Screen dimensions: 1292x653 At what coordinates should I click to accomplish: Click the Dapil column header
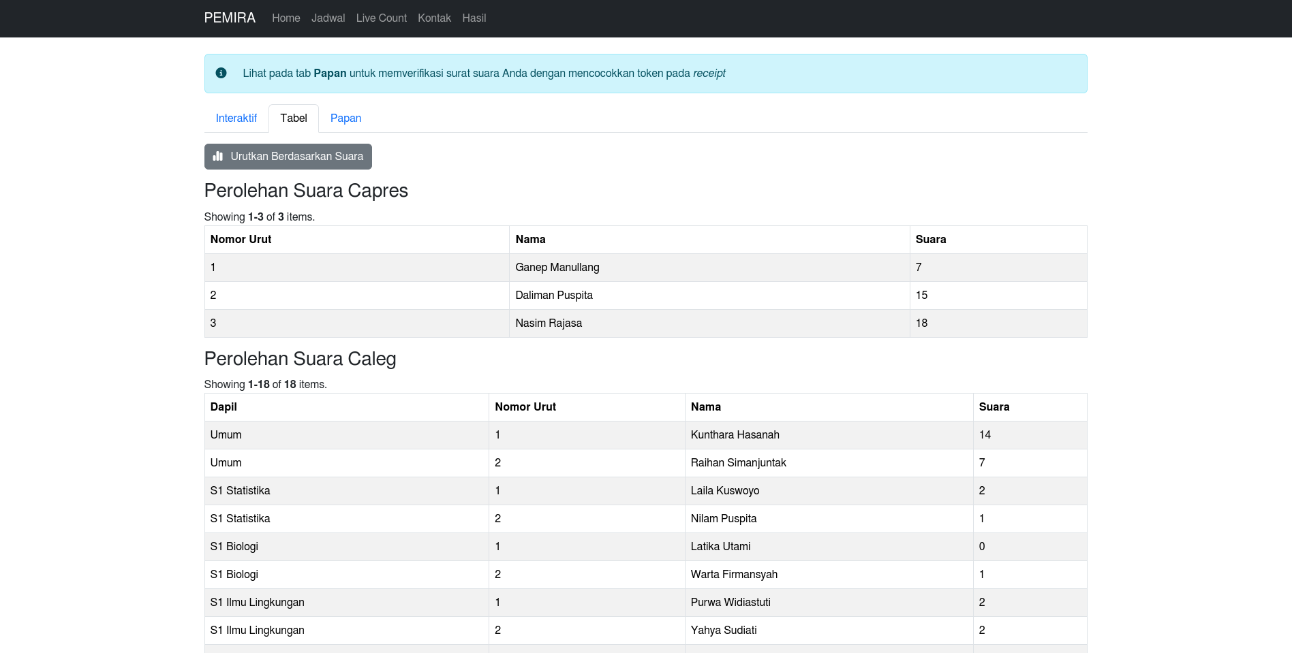pos(224,407)
